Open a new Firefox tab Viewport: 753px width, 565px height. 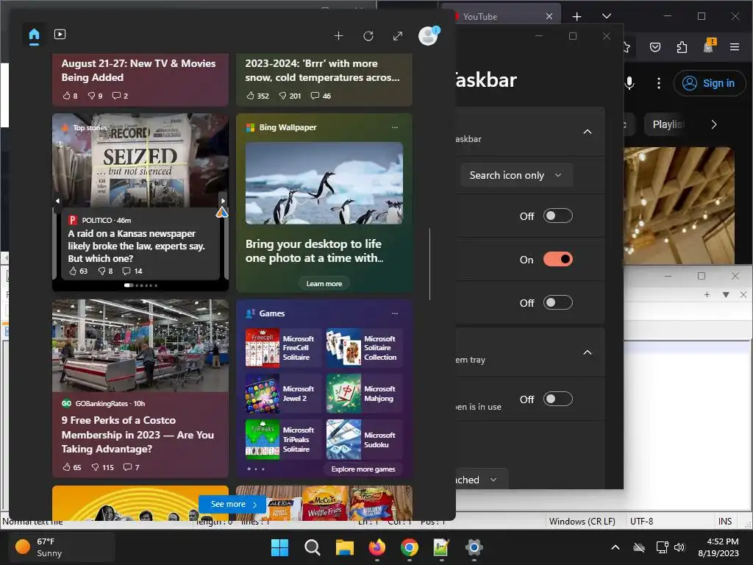tap(577, 16)
